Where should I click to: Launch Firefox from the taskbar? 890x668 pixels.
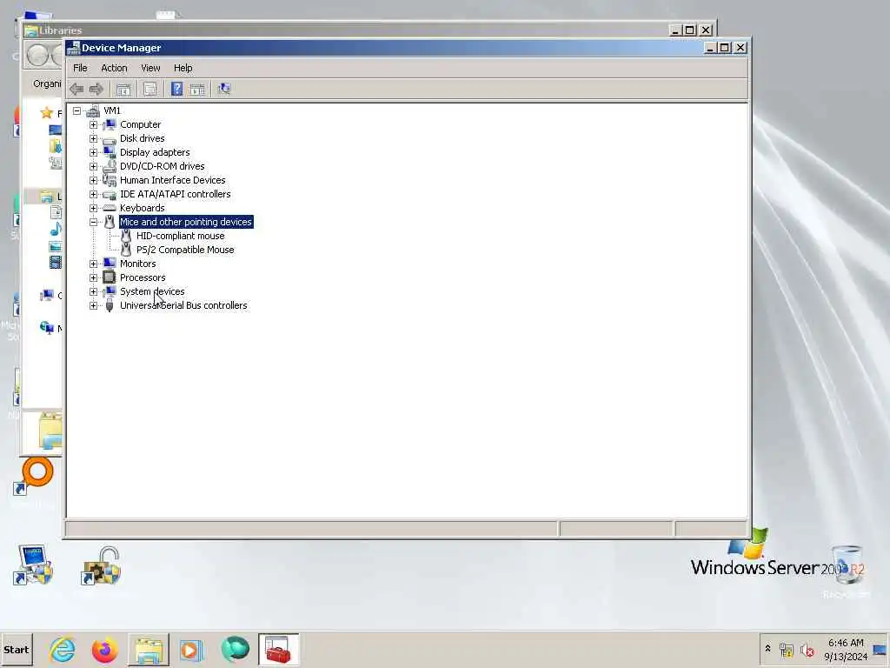point(105,649)
